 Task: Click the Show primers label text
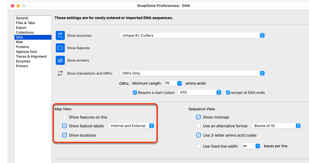click(78, 60)
